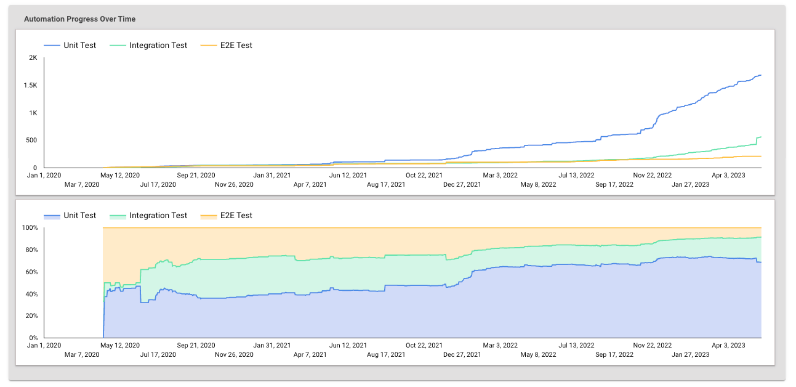Toggle Unit Test label in stacked area legend

(79, 216)
